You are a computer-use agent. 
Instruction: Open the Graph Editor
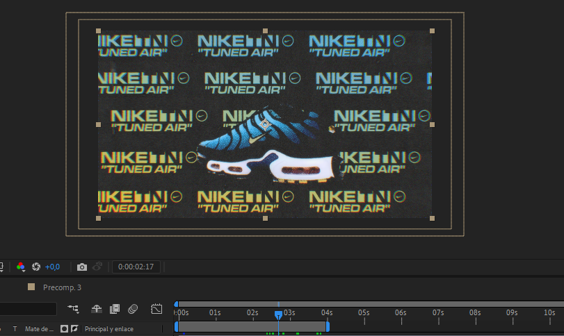click(x=156, y=309)
